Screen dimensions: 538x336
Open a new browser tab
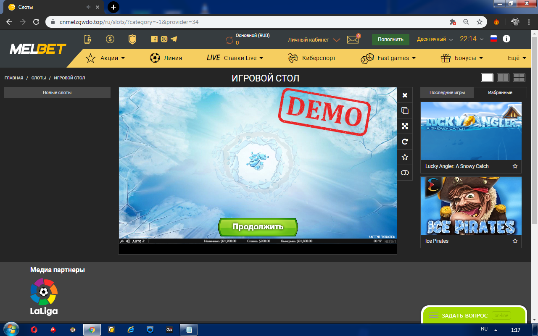[113, 7]
